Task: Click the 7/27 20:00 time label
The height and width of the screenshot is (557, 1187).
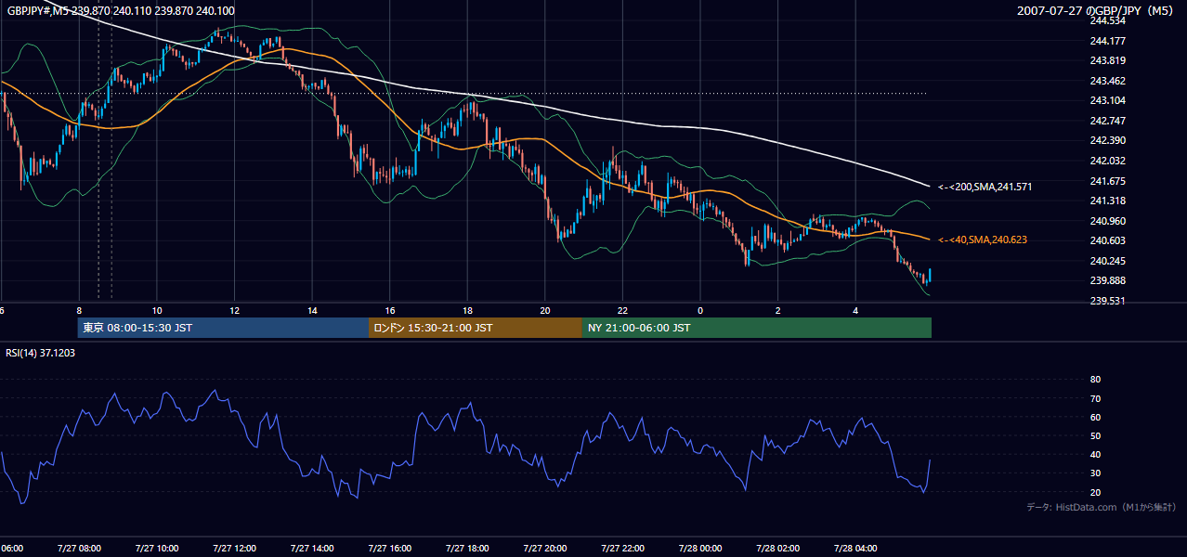Action: pos(545,549)
